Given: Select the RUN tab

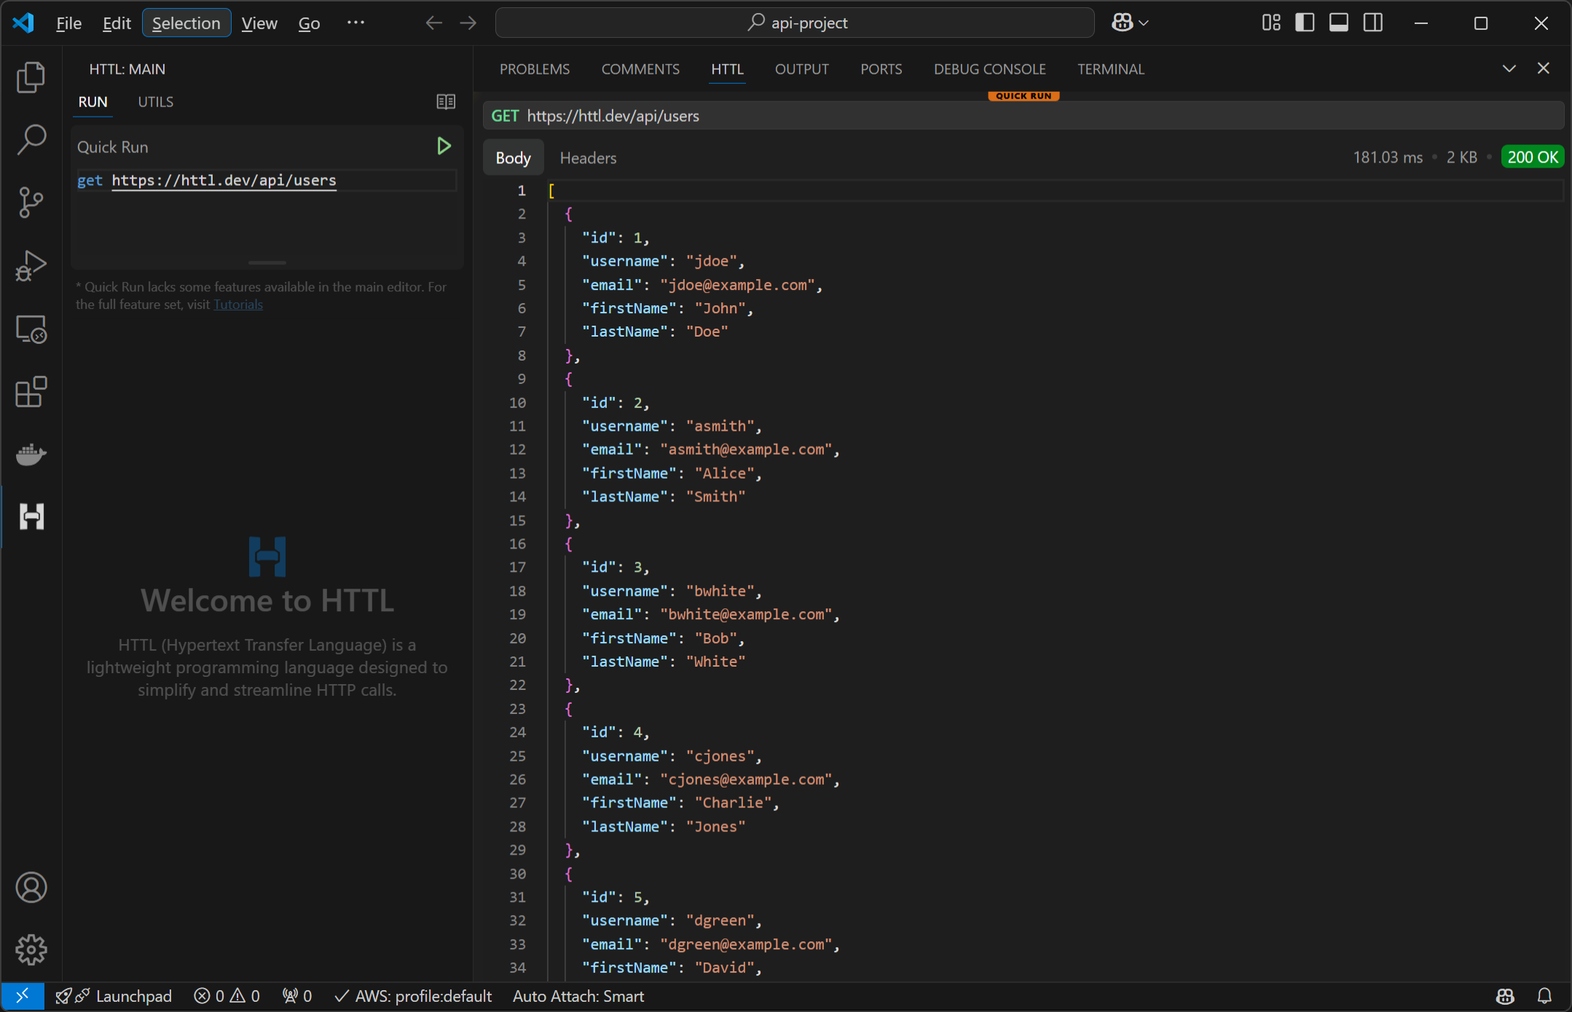Looking at the screenshot, I should pos(93,102).
